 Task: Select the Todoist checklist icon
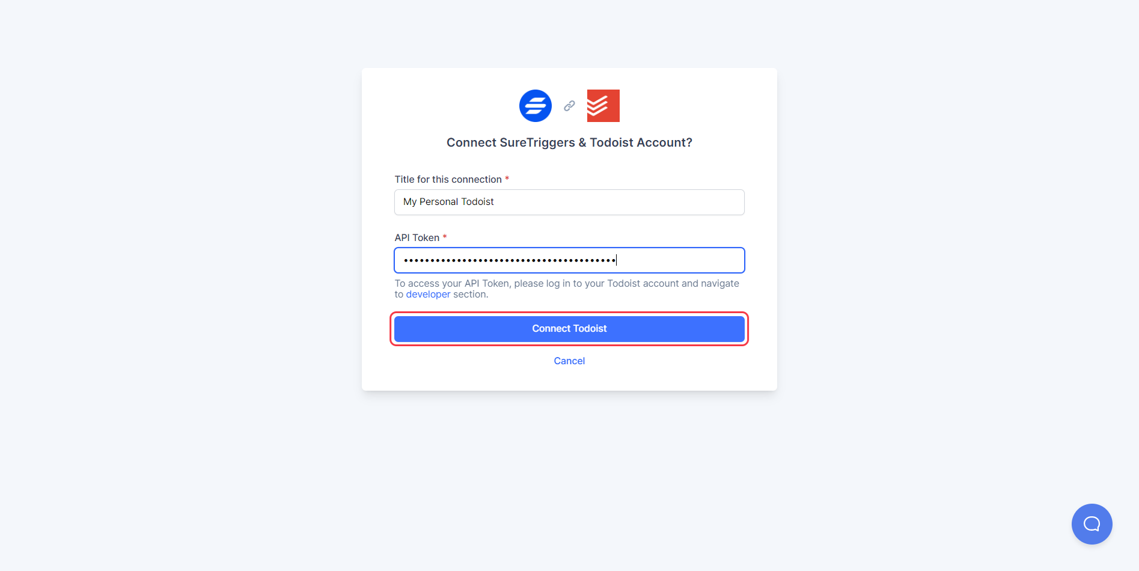pyautogui.click(x=603, y=105)
